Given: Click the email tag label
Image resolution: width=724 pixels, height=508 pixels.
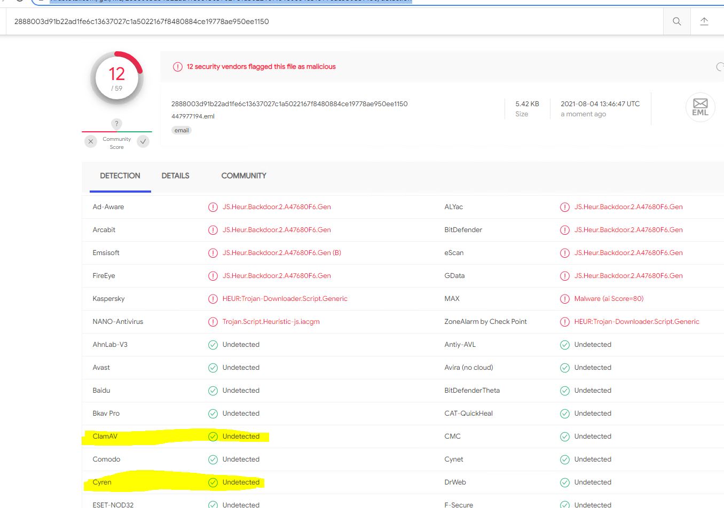Looking at the screenshot, I should (182, 130).
